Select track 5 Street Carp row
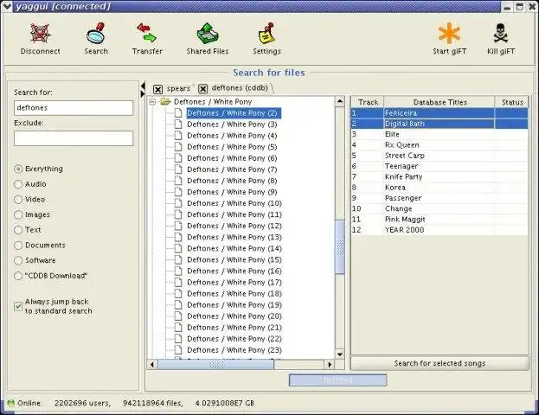Image resolution: width=539 pixels, height=415 pixels. click(440, 156)
